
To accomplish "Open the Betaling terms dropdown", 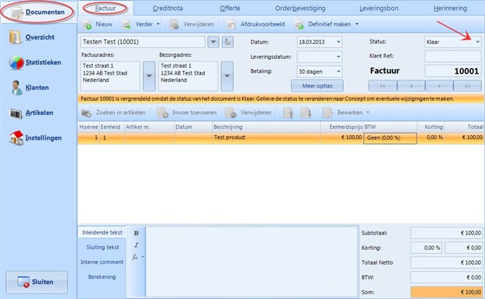I will tap(338, 71).
